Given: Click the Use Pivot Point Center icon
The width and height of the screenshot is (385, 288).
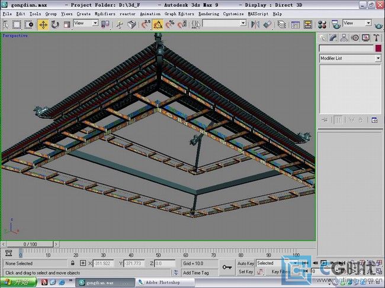Looking at the screenshot, I should pyautogui.click(x=105, y=24).
